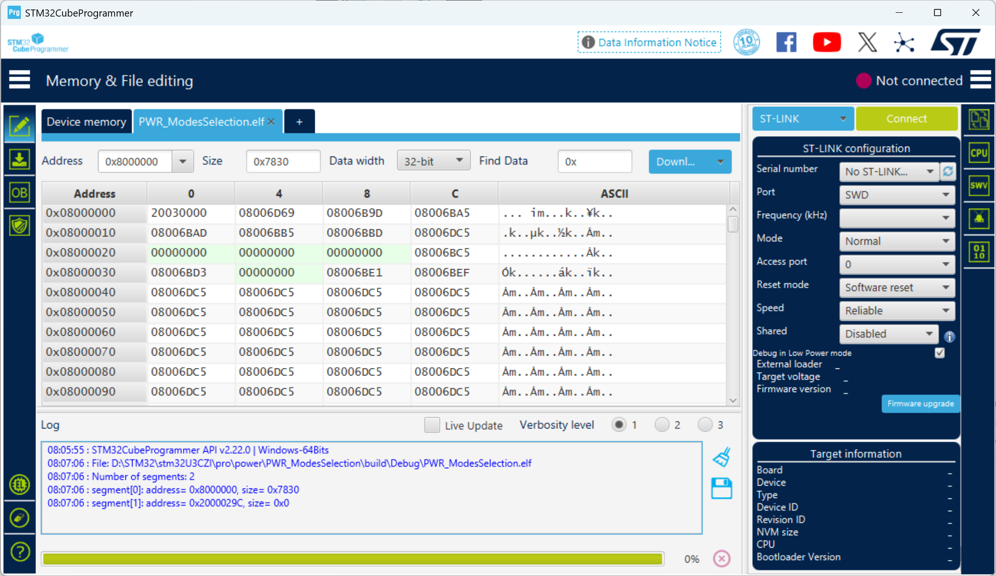Click the ASCII column header
This screenshot has height=576, width=996.
point(614,193)
